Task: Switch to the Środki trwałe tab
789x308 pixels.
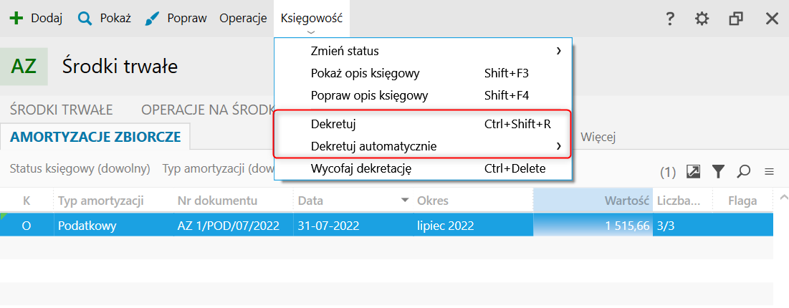Action: point(62,110)
